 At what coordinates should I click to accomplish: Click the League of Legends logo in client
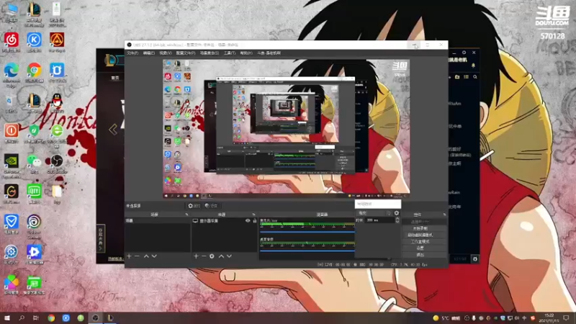point(110,60)
